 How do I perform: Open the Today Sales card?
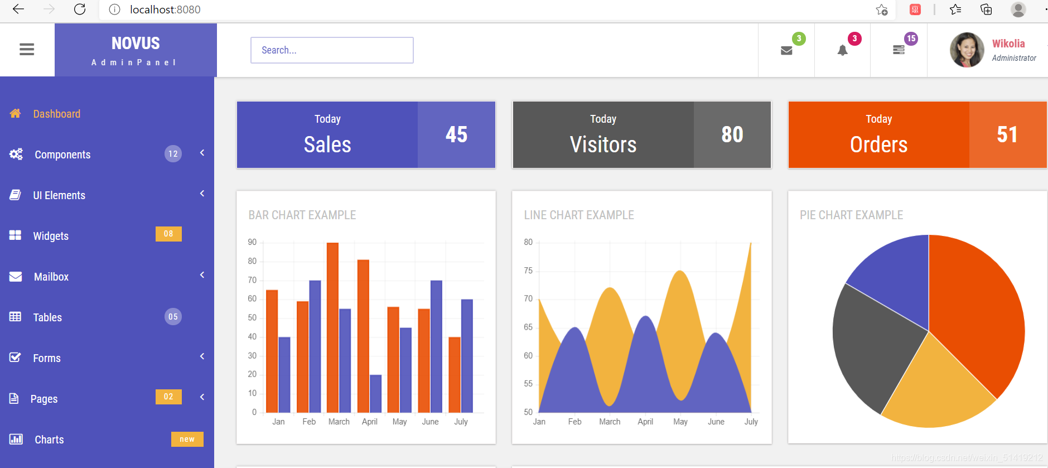coord(366,134)
